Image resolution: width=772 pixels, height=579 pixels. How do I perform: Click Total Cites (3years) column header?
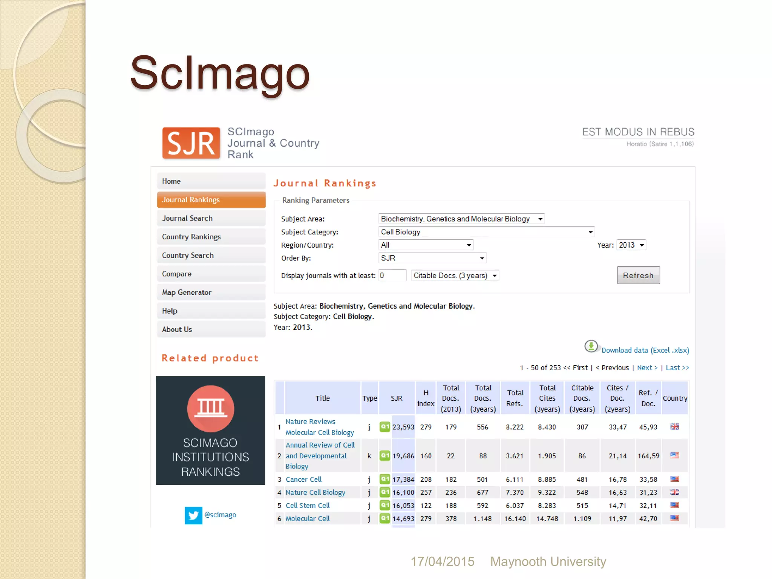(547, 398)
